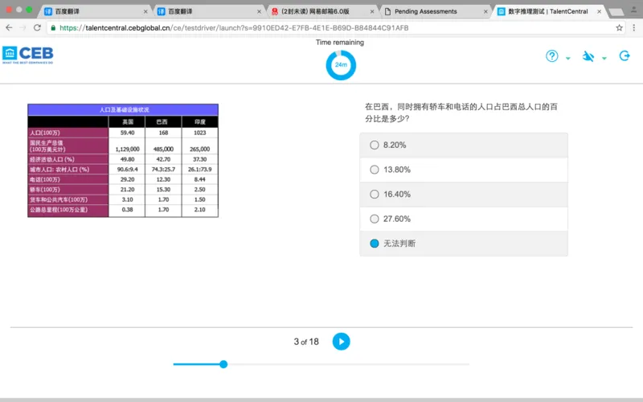
Task: Click the CEB logo
Action: tap(28, 55)
